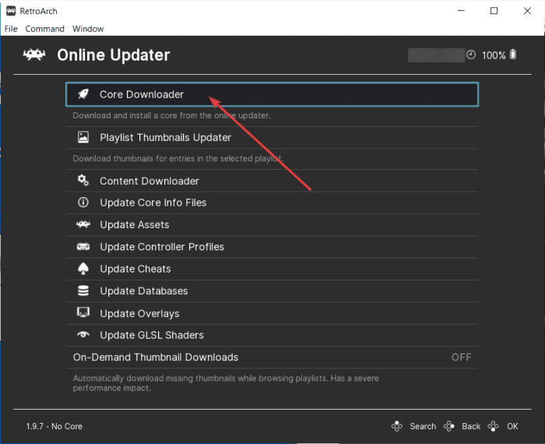
Task: Click the gamepad icon beside Update Controller Profiles
Action: (x=83, y=246)
